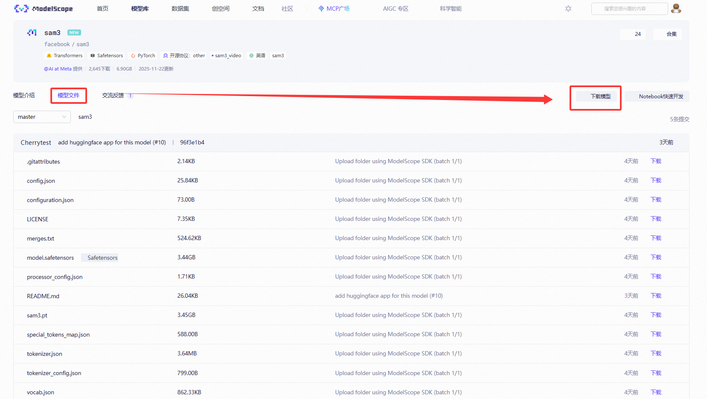Go to 首页 home menu

pyautogui.click(x=102, y=9)
